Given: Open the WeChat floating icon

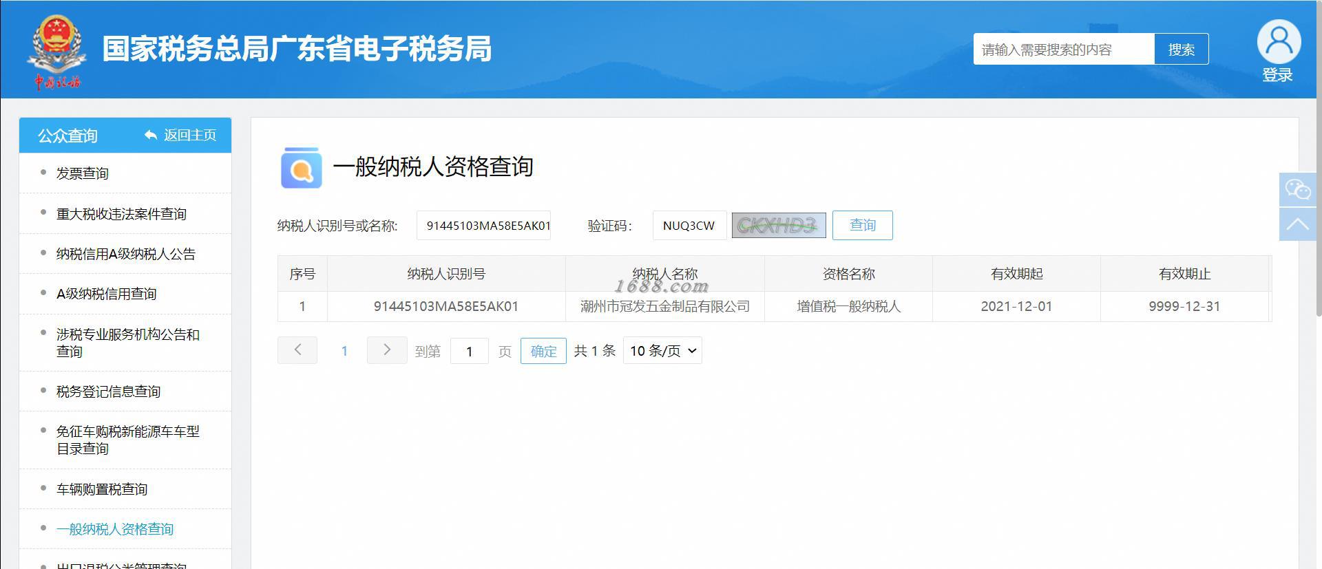Looking at the screenshot, I should [1298, 189].
